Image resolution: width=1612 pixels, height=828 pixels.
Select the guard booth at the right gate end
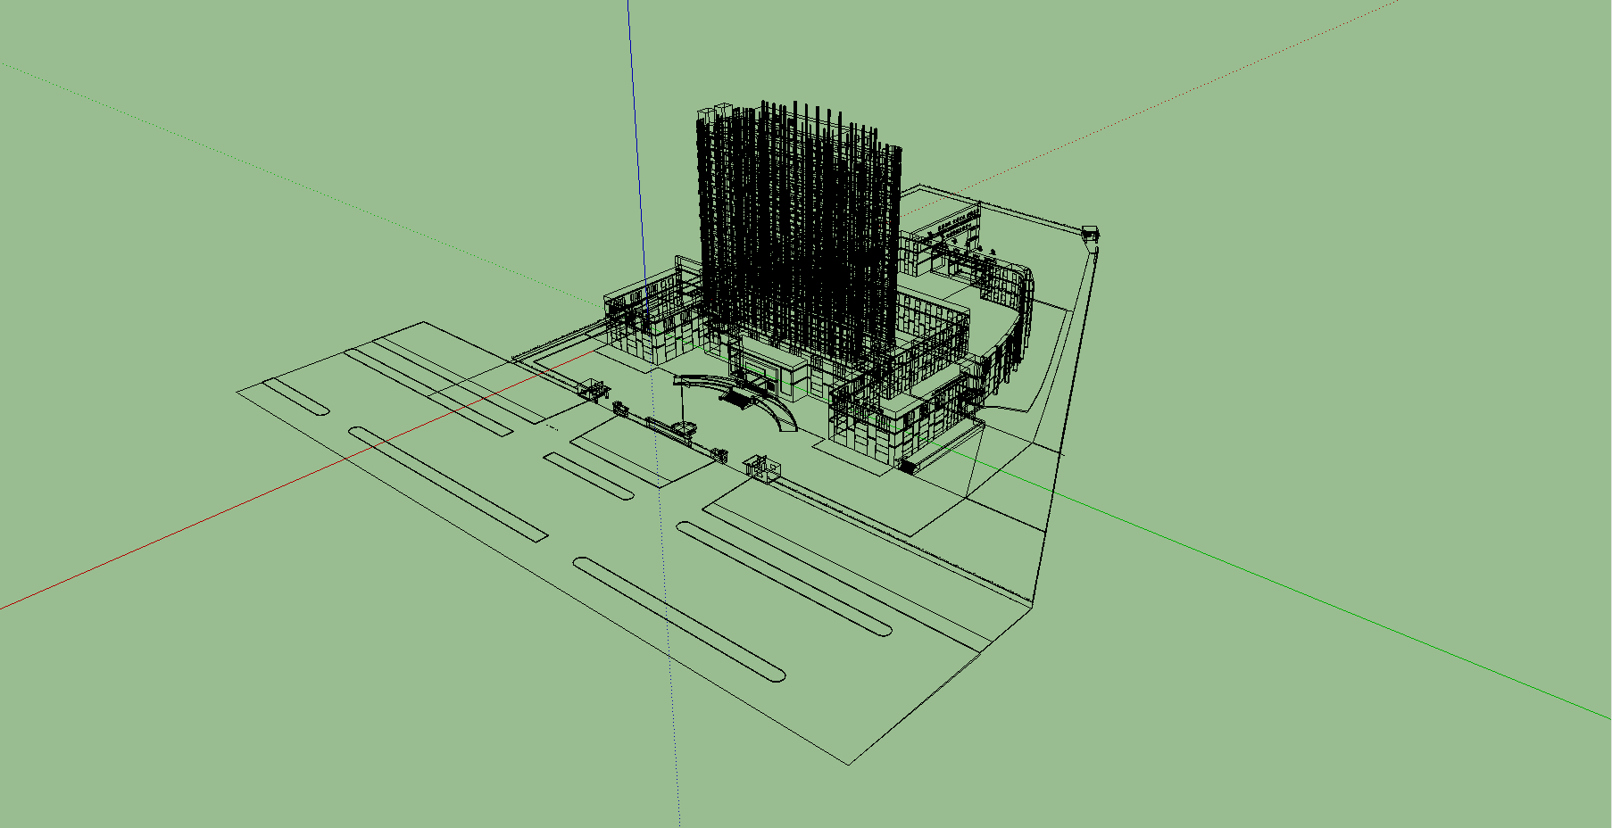(x=761, y=468)
